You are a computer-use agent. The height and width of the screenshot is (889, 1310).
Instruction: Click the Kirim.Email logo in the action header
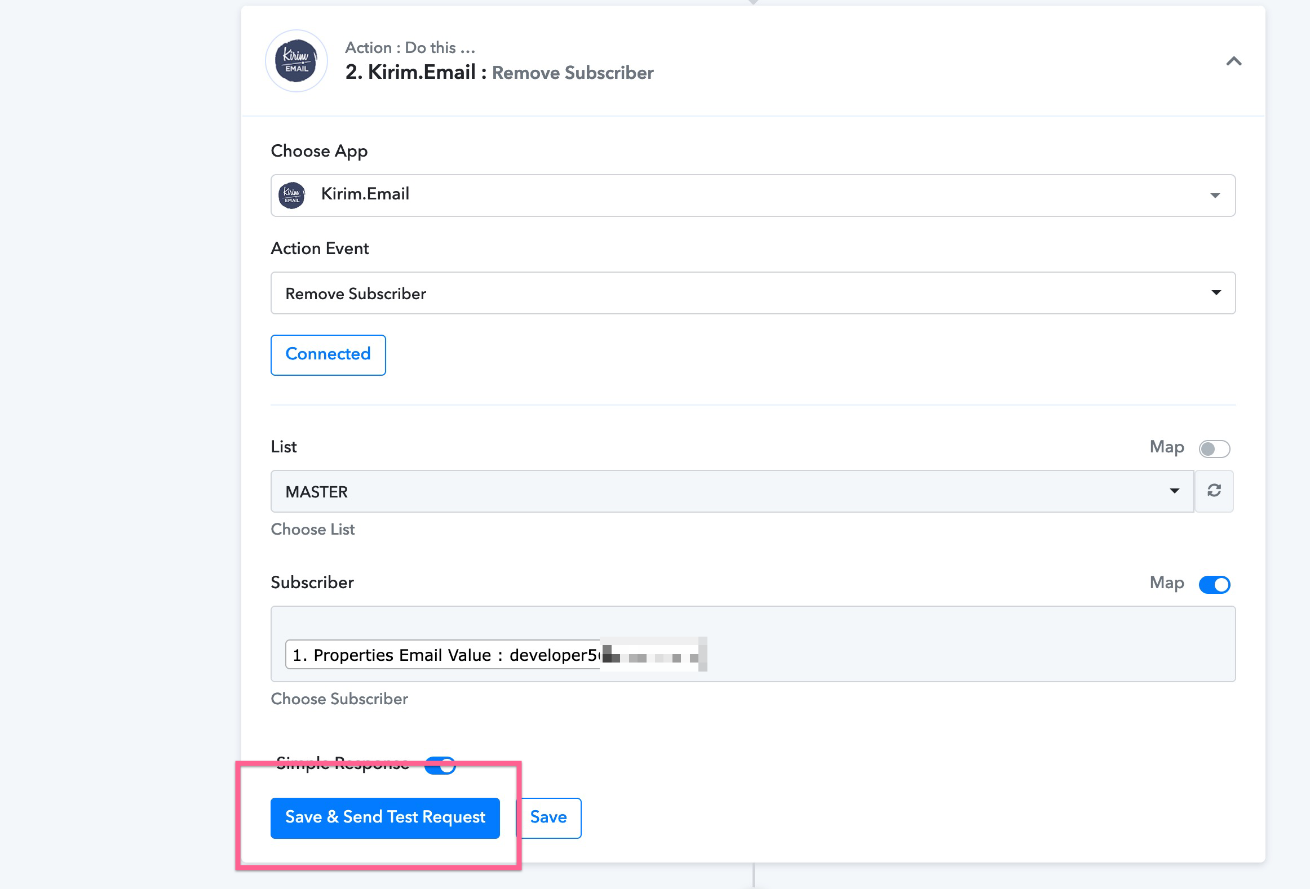coord(296,61)
